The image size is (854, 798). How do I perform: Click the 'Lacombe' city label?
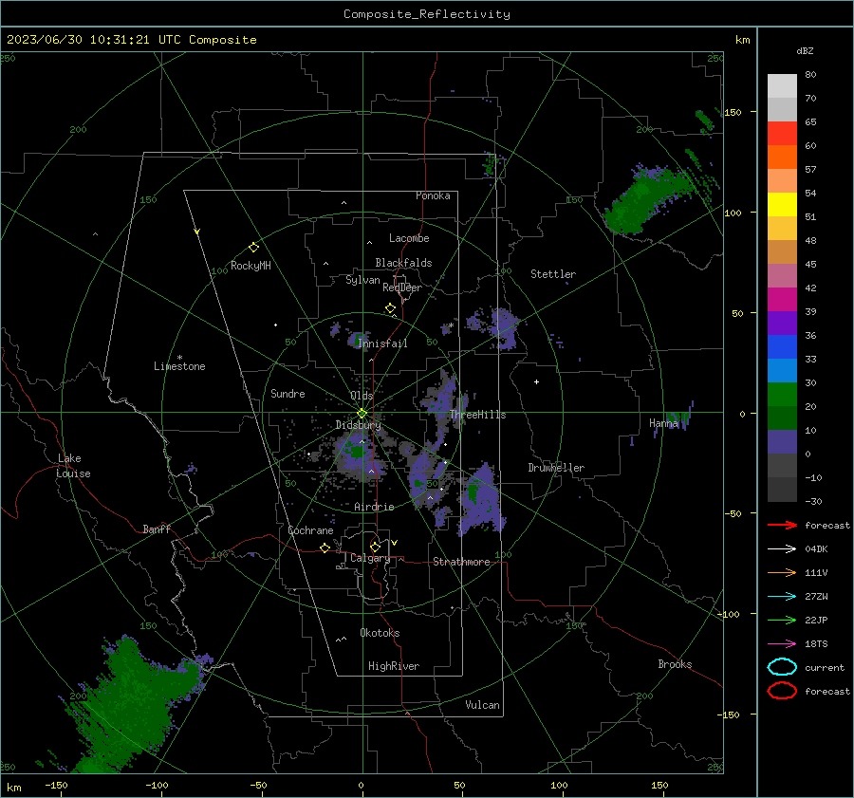tap(409, 238)
